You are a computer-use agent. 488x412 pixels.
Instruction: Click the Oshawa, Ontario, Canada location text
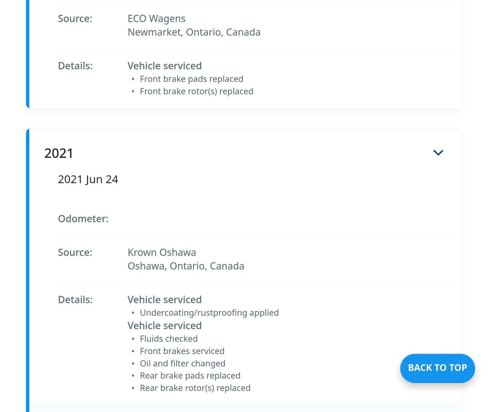[186, 266]
